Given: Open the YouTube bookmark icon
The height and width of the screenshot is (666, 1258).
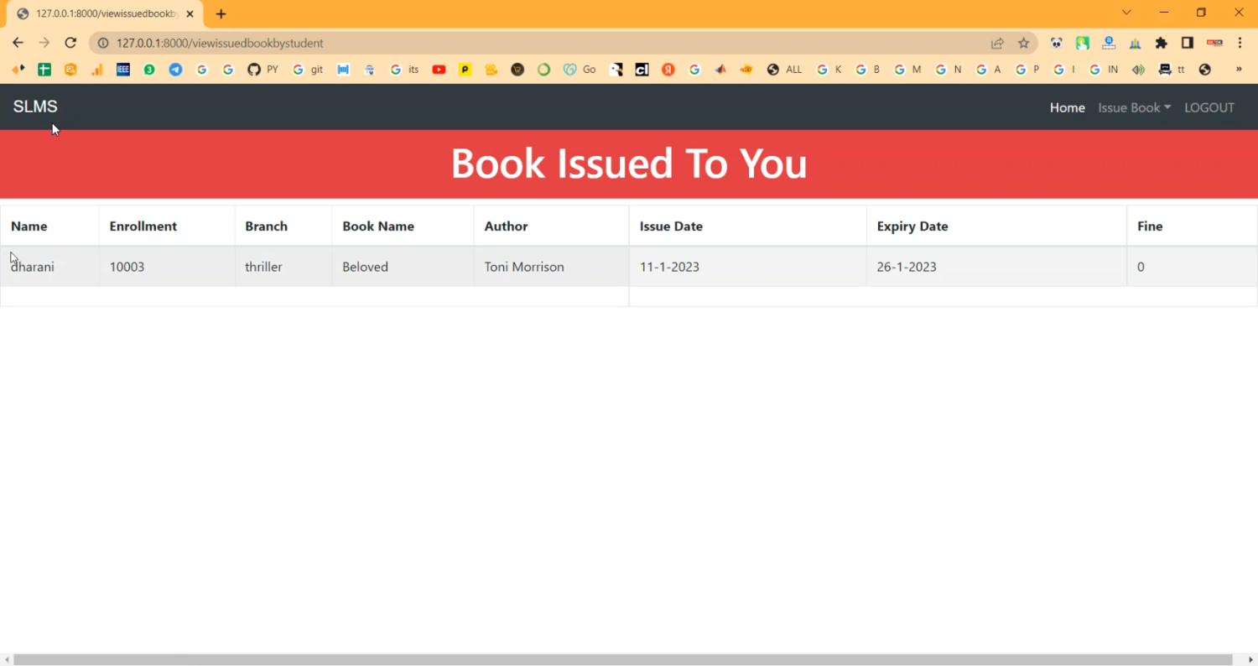Looking at the screenshot, I should pos(439,70).
